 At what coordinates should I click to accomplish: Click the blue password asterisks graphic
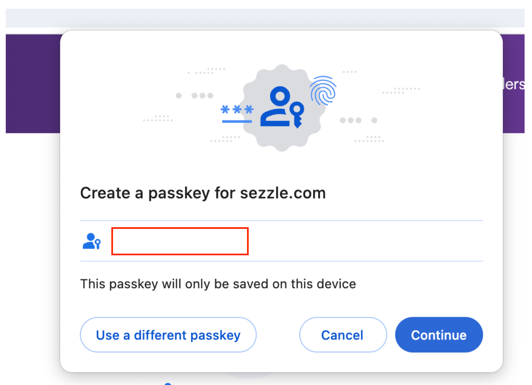coord(237,109)
